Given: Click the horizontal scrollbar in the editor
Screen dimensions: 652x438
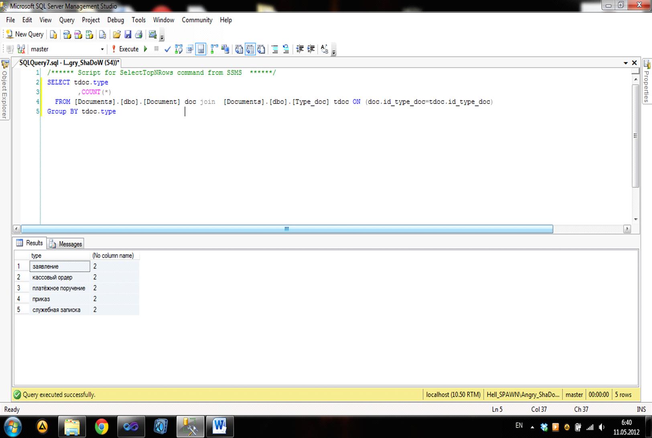Looking at the screenshot, I should pyautogui.click(x=286, y=229).
